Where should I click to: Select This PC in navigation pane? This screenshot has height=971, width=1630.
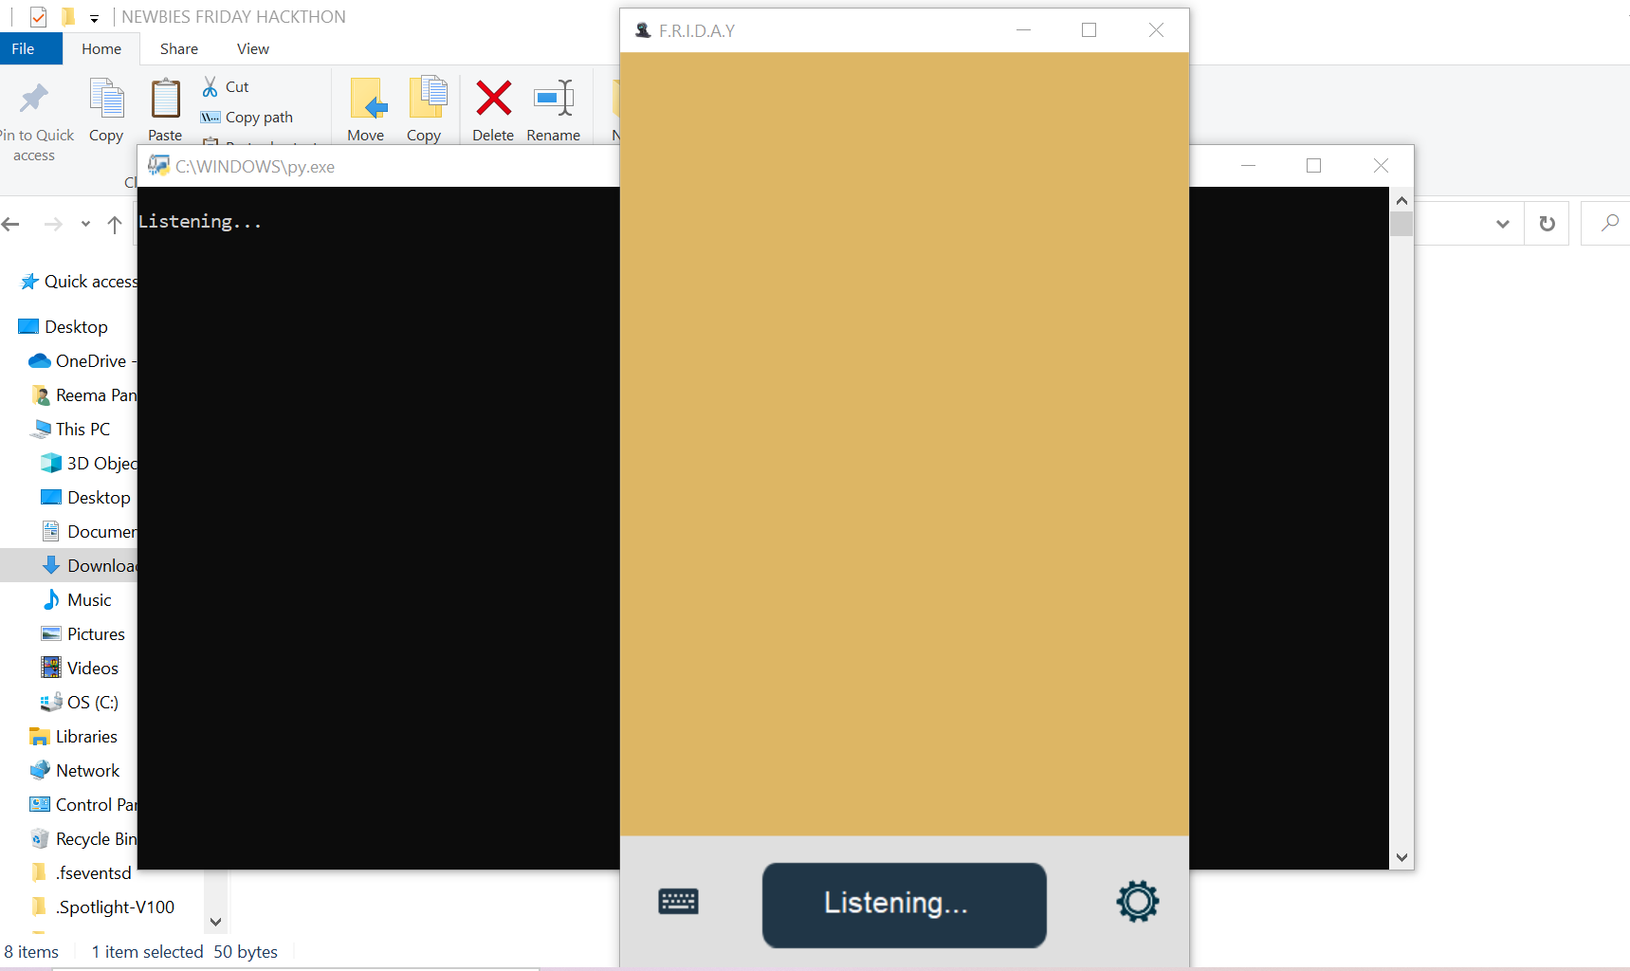[x=70, y=430]
